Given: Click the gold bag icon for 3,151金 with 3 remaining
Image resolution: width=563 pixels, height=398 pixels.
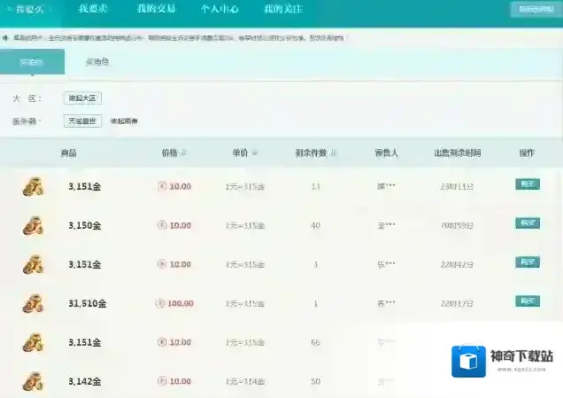Looking at the screenshot, I should [x=33, y=264].
